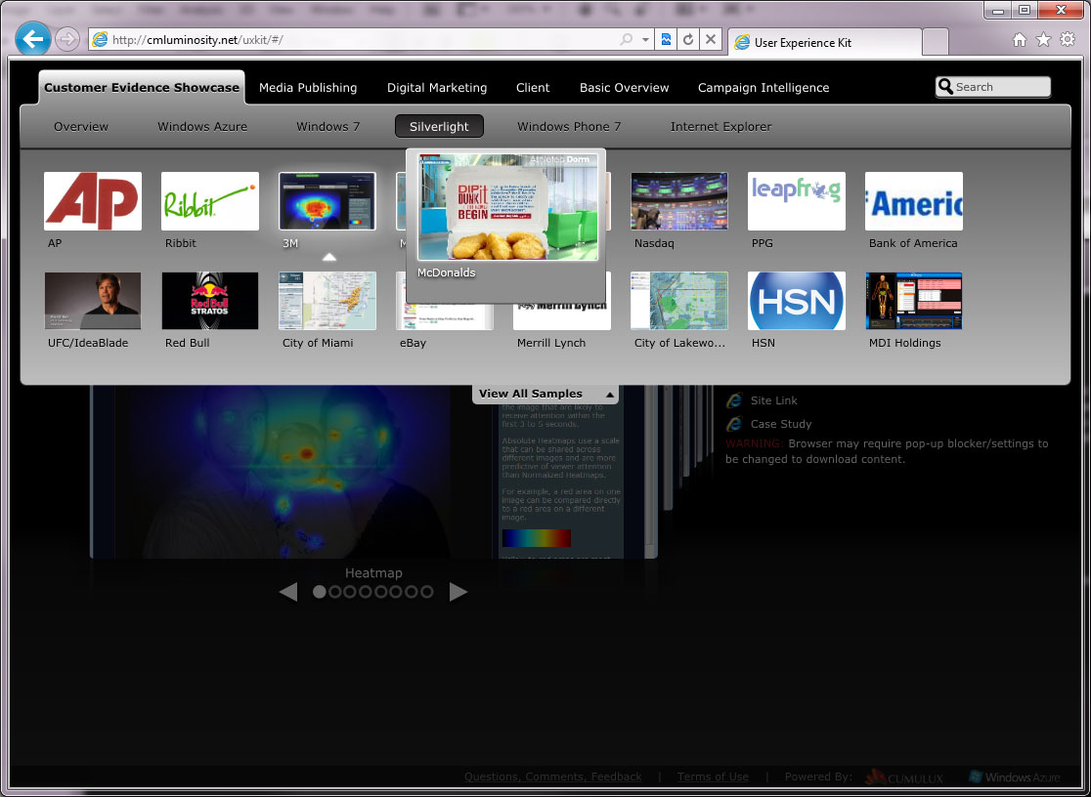Click the Refresh icon in address bar
This screenshot has width=1091, height=797.
click(x=688, y=40)
